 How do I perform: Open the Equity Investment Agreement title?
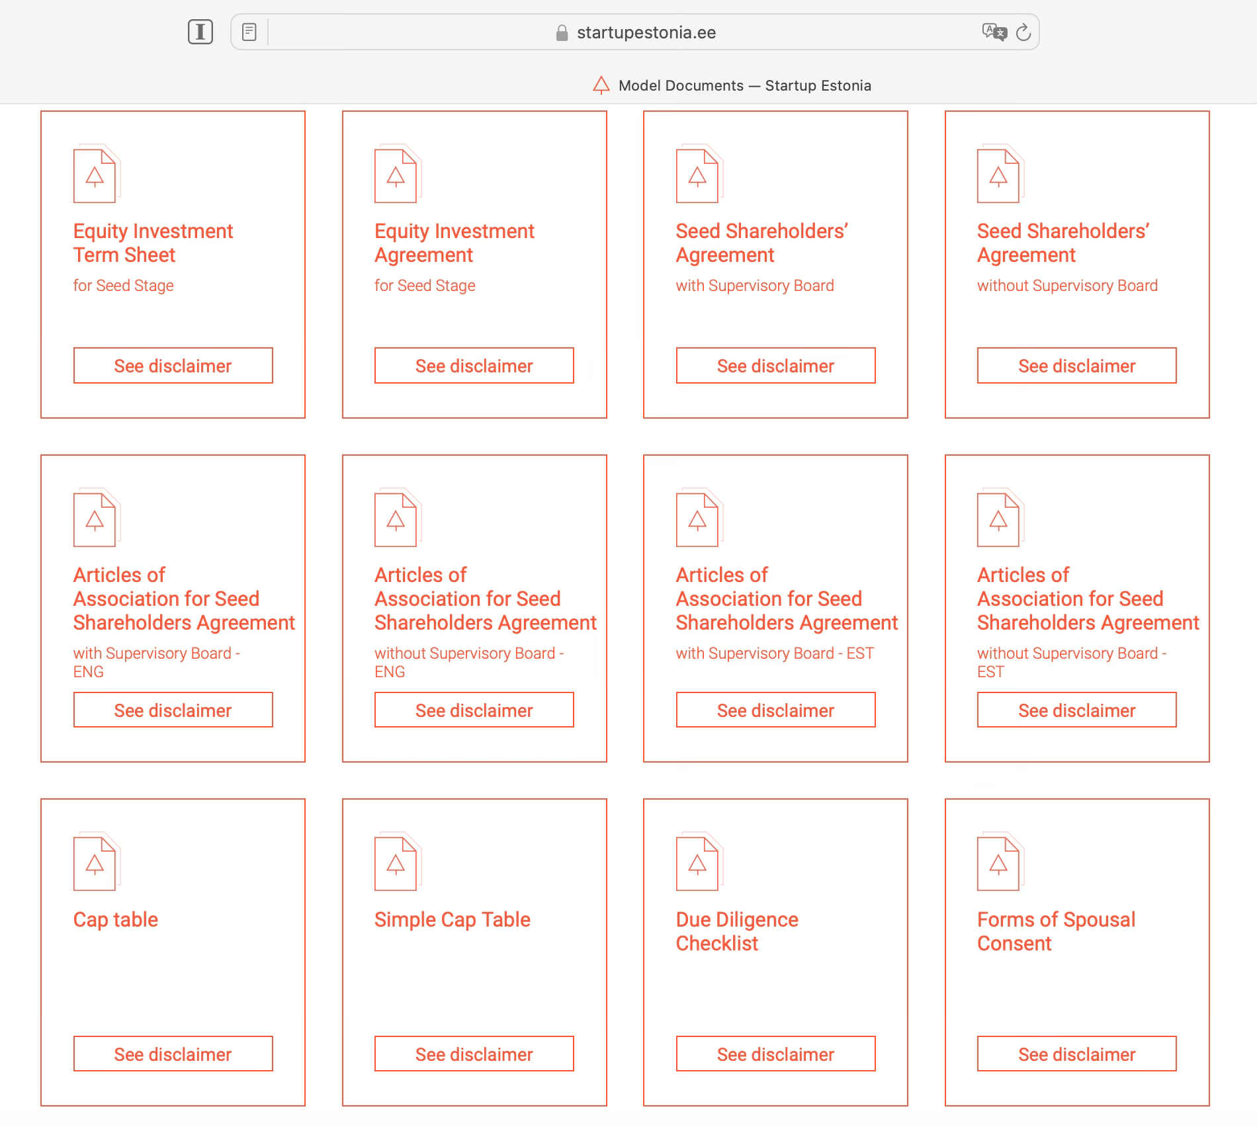455,243
